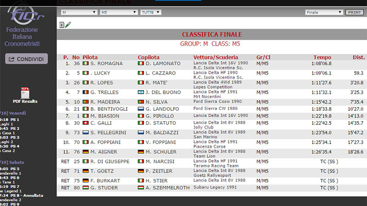
Task: Click the Portuguese flag beside N. SILVA
Action: [x=141, y=102]
